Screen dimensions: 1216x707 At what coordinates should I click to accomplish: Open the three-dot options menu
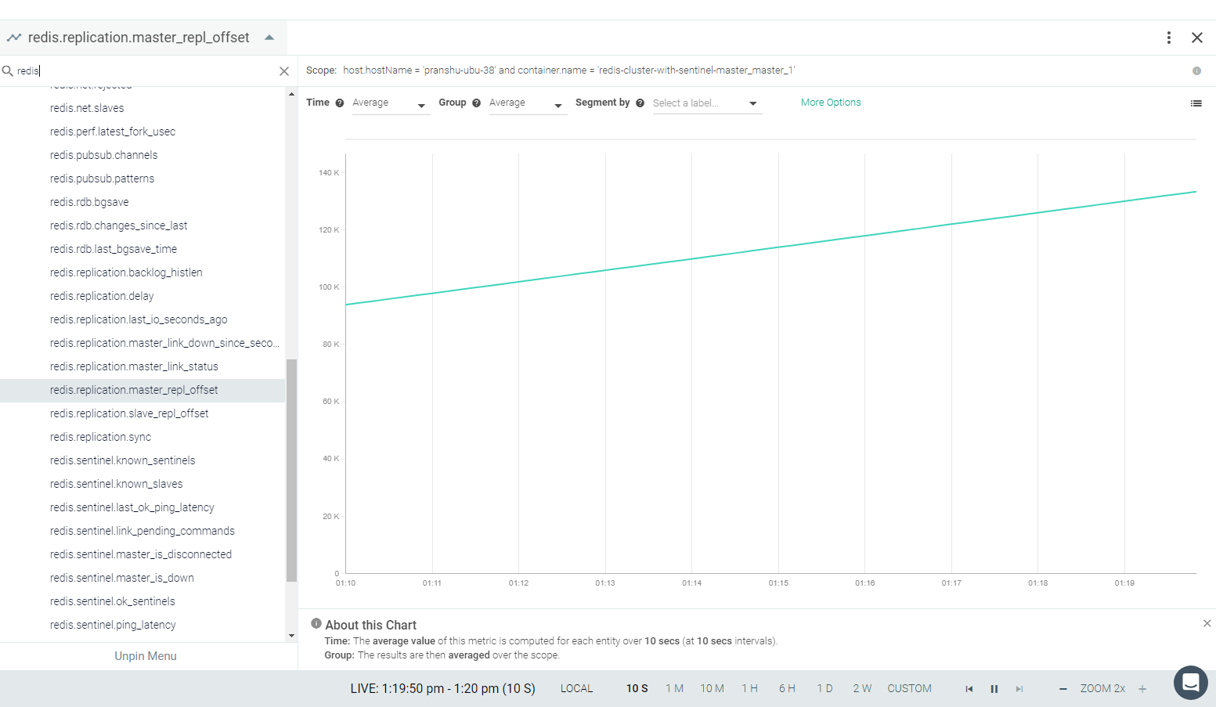(x=1169, y=38)
